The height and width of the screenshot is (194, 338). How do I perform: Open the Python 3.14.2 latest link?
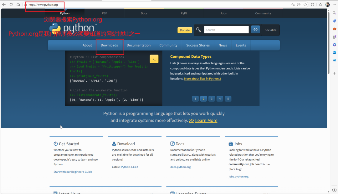click(x=129, y=167)
